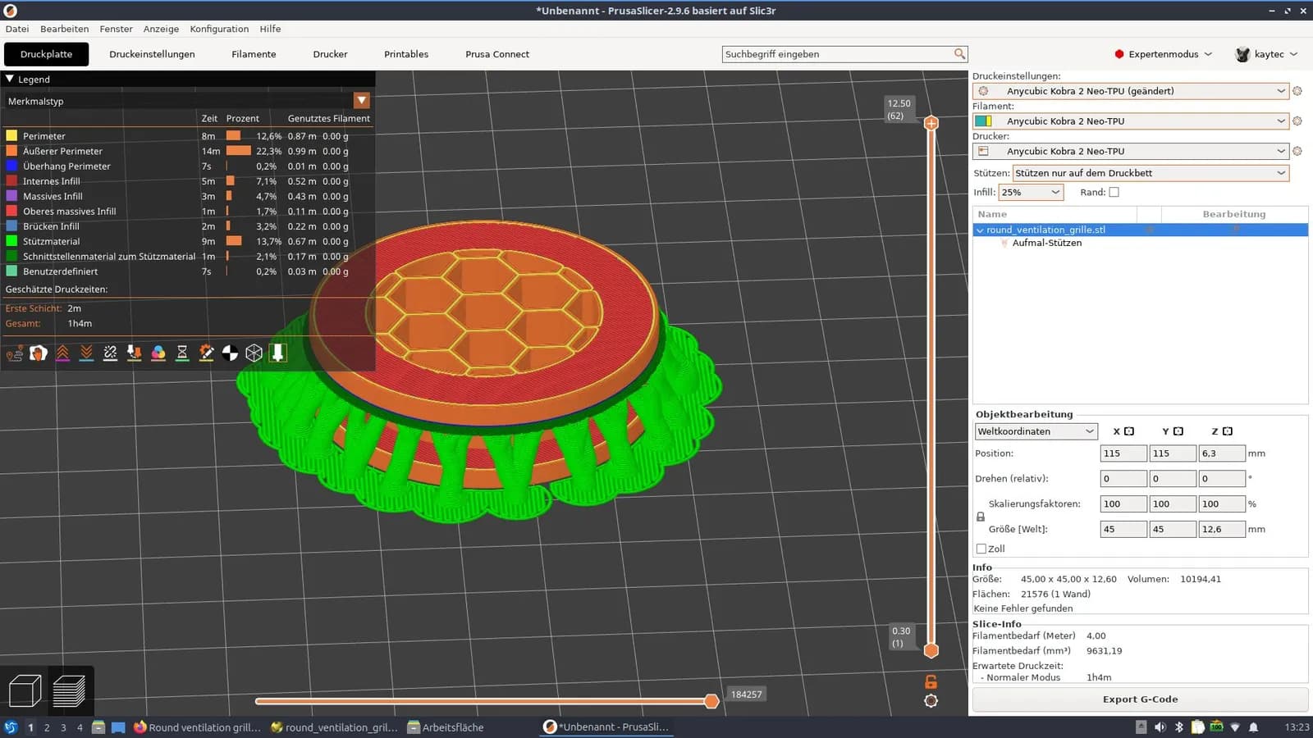The image size is (1313, 738).
Task: Reset Y position anchor icon
Action: (x=1178, y=431)
